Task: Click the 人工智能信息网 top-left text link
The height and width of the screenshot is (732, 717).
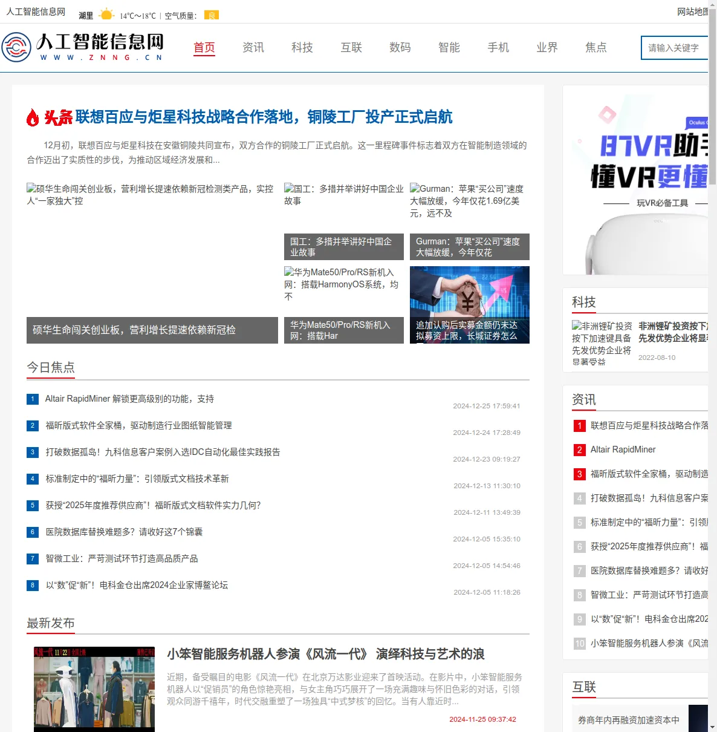Action: point(36,11)
